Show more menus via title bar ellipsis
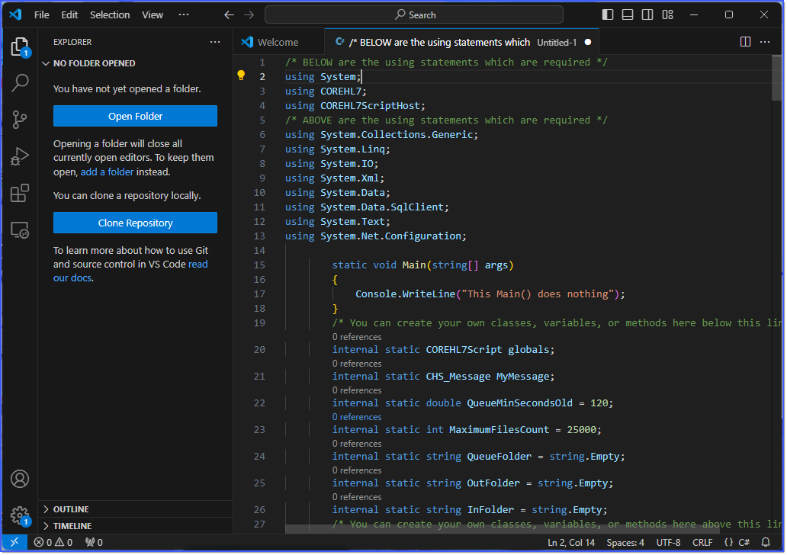This screenshot has height=555, width=787. coord(184,15)
